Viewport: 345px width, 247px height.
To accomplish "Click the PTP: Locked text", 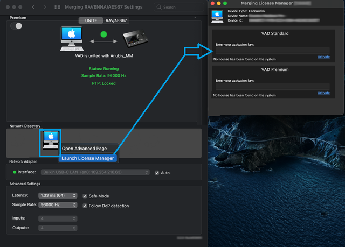I will tap(103, 83).
